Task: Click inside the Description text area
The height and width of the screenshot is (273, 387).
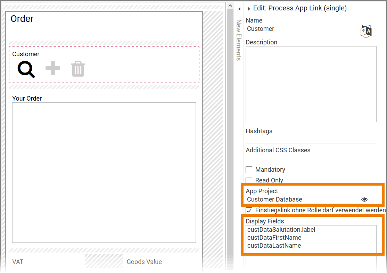Action: 311,83
